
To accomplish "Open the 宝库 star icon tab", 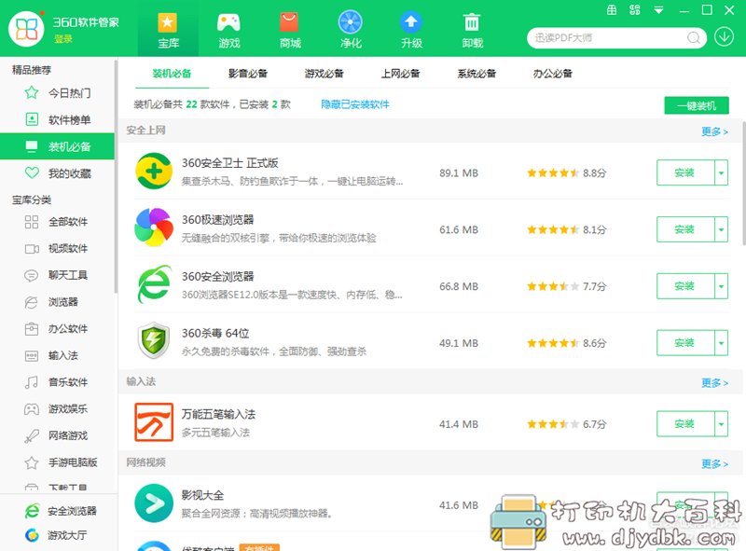I will point(168,30).
